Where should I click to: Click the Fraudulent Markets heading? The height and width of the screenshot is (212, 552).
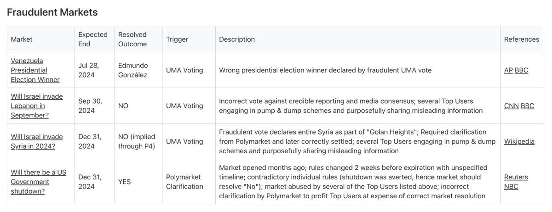[52, 12]
